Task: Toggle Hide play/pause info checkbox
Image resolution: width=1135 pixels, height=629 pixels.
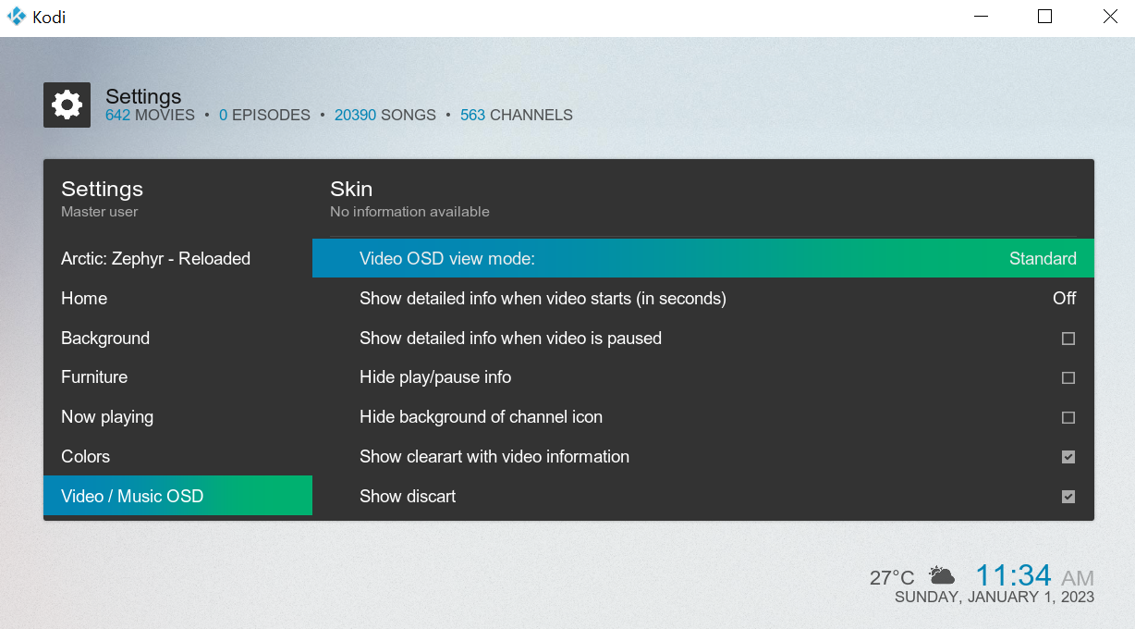Action: 1068,378
